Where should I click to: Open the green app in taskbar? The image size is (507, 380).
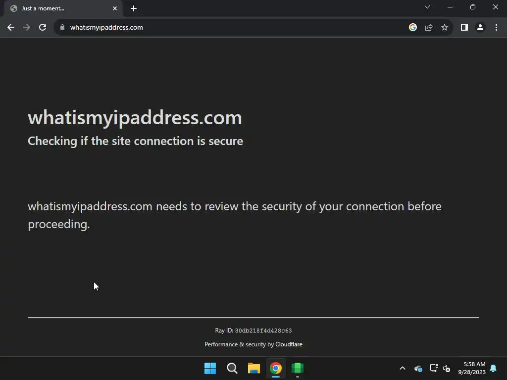click(298, 368)
